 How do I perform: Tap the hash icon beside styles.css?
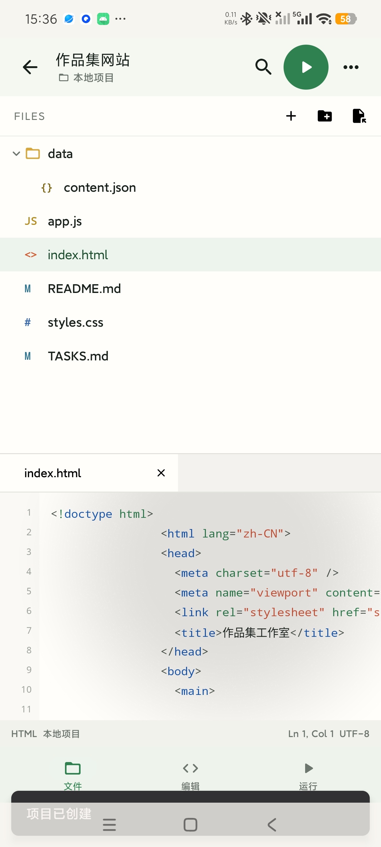pos(27,322)
